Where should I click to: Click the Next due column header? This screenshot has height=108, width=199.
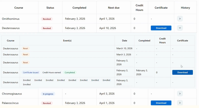click(113, 8)
